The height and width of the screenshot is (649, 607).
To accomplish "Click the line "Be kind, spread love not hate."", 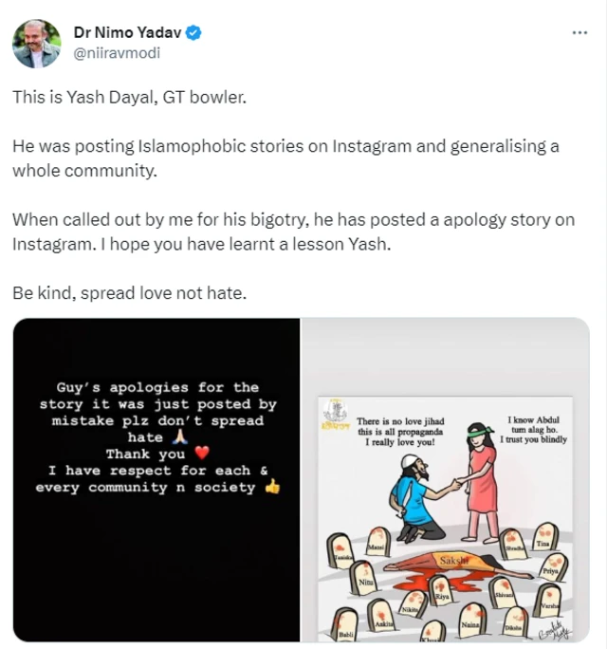I will click(x=130, y=292).
